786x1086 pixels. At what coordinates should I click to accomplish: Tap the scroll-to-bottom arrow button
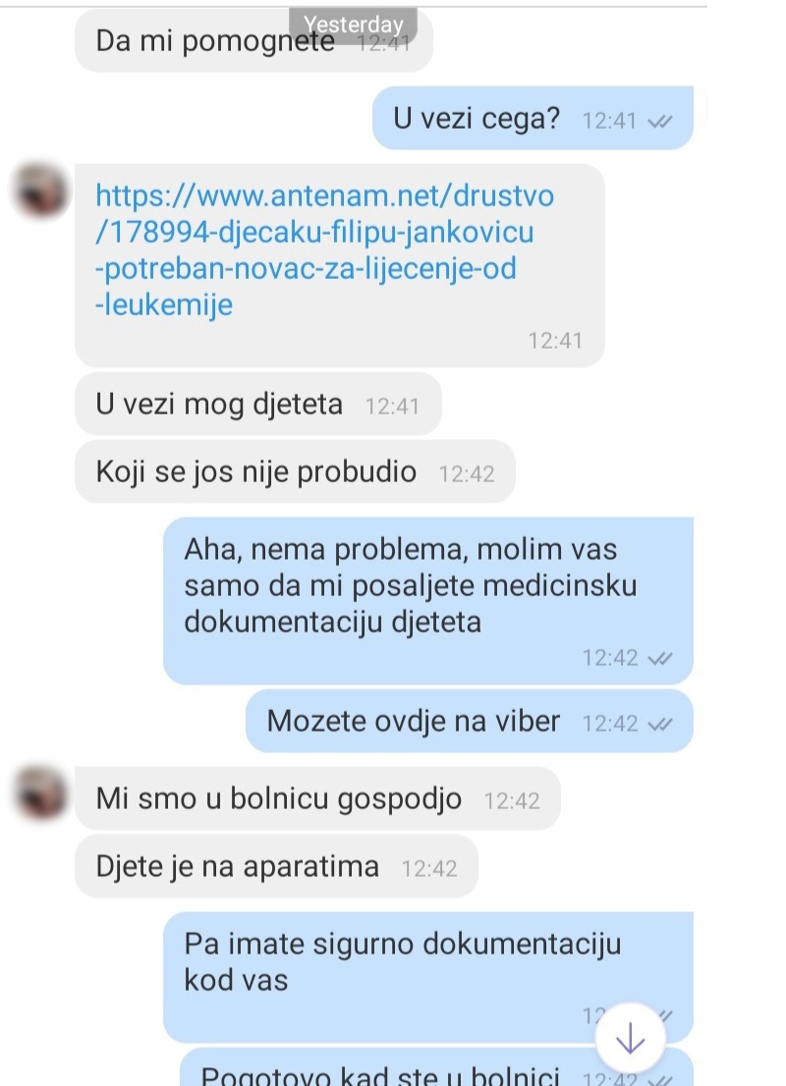pyautogui.click(x=630, y=1038)
